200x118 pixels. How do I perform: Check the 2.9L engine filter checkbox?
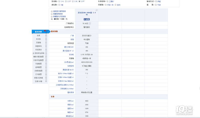(x=73, y=1)
